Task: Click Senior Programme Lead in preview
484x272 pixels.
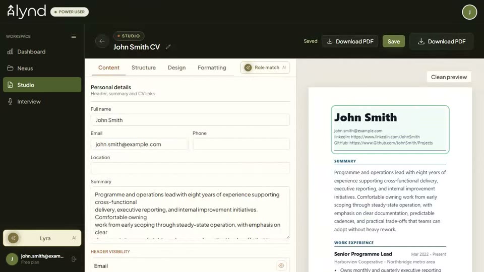Action: [363, 254]
